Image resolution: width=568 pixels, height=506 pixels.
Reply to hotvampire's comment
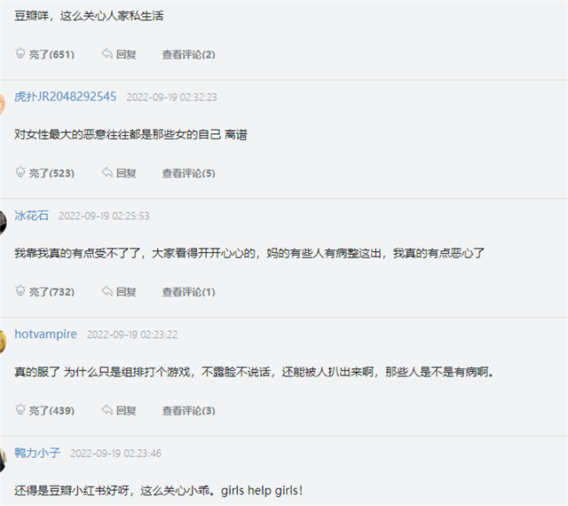(x=119, y=411)
